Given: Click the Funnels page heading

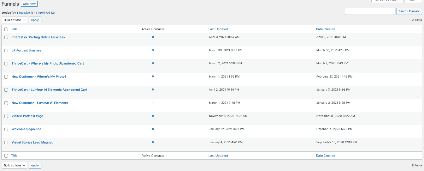Looking at the screenshot, I should pos(10,4).
